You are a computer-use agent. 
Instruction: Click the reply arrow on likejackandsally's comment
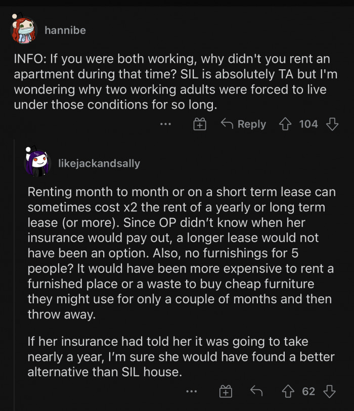256,390
